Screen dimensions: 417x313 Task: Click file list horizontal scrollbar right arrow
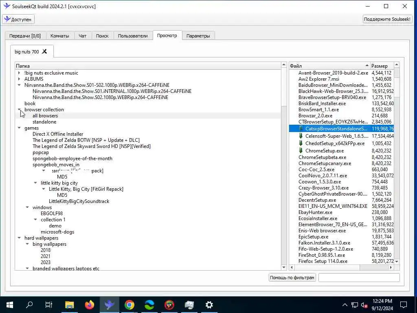click(391, 267)
